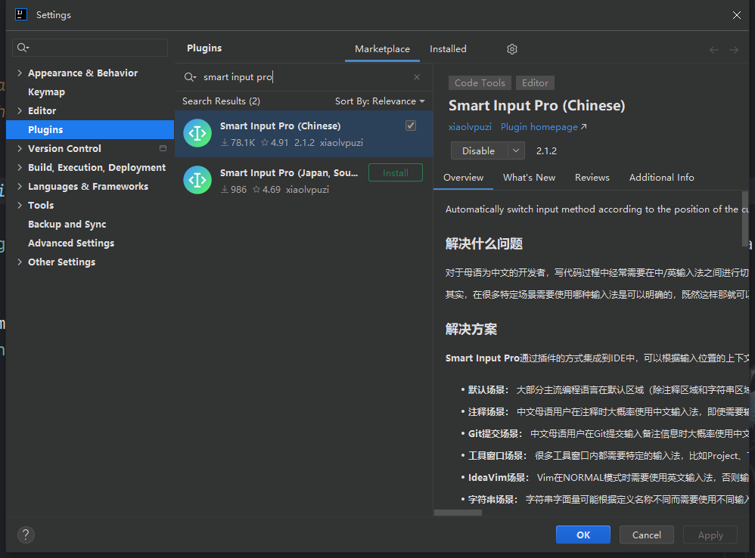Switch to the Installed tab

point(448,49)
